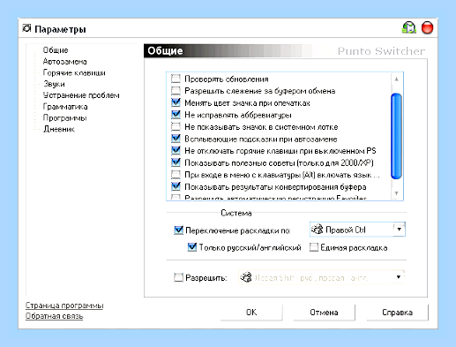Close the Параметры window with red button
This screenshot has height=347, width=456.
pos(427,28)
